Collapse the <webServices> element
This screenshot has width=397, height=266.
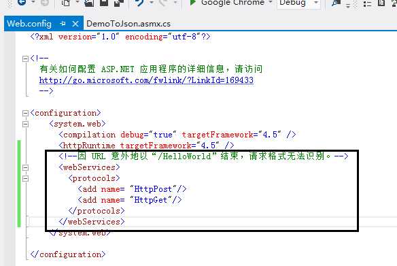click(25, 168)
